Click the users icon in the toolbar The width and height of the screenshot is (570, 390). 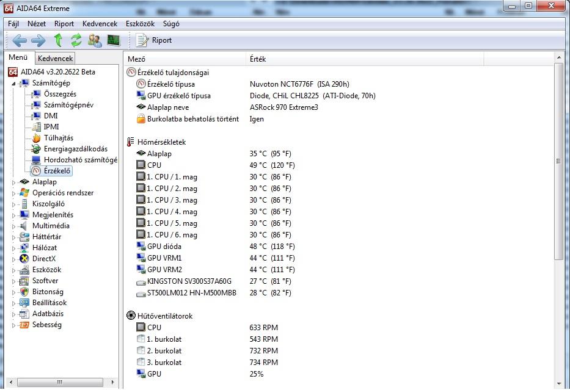(x=95, y=40)
